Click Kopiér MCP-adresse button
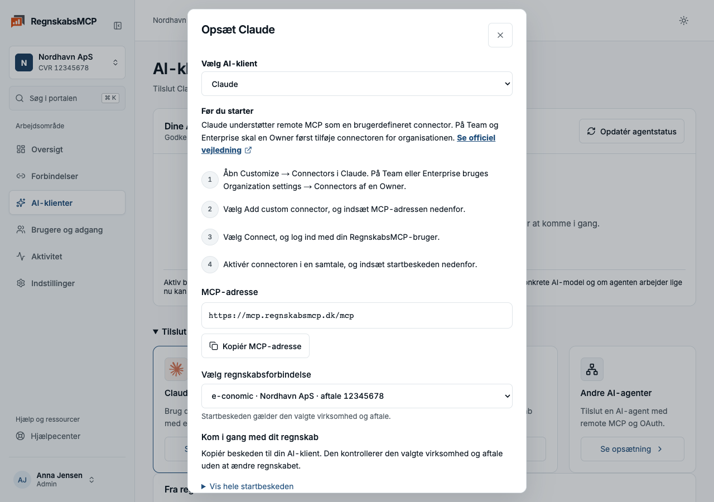714x502 pixels. 255,346
